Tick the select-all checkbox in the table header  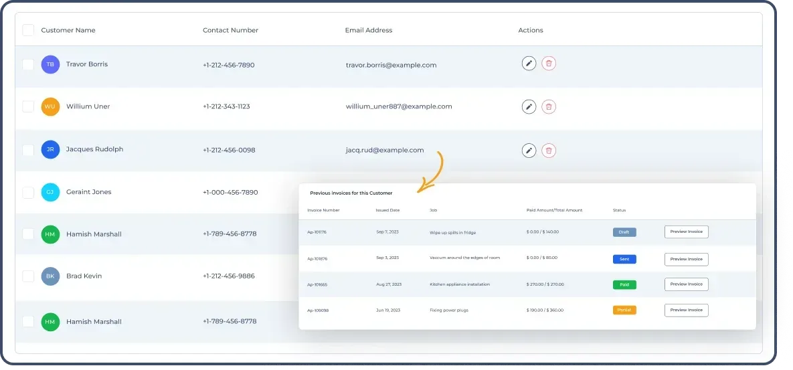28,30
